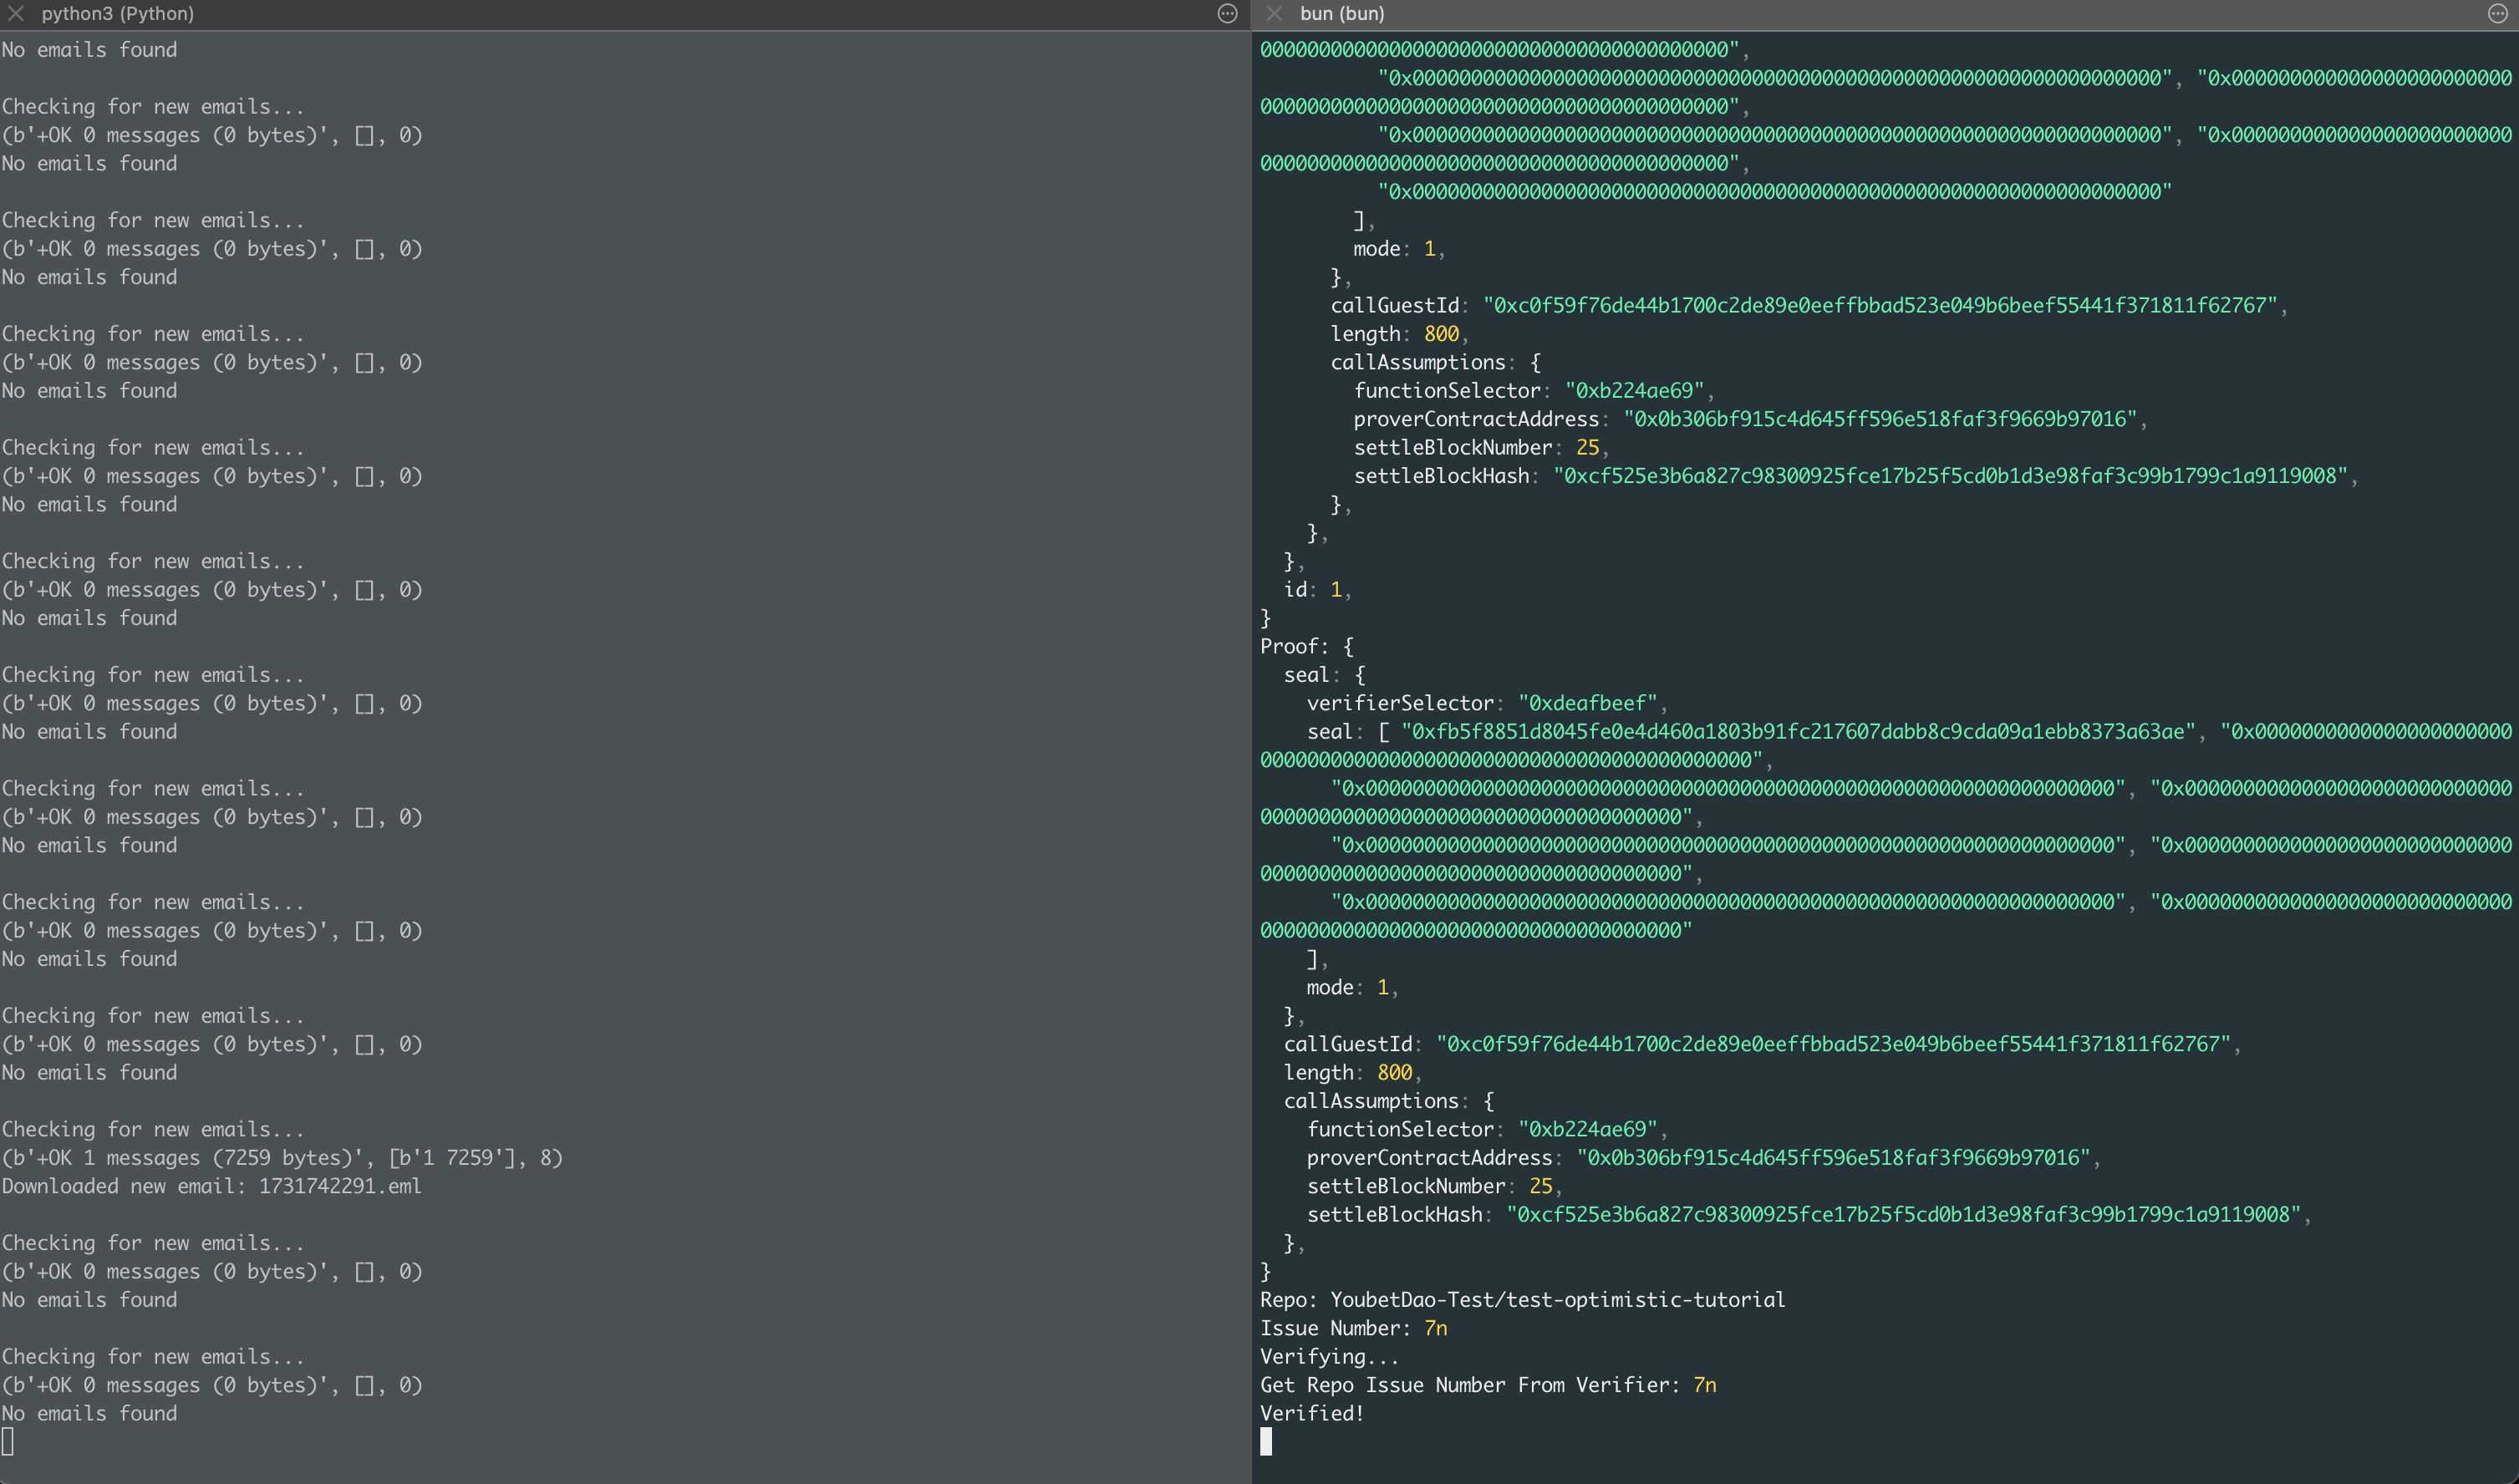Click the 'Verified!' output line

1312,1413
